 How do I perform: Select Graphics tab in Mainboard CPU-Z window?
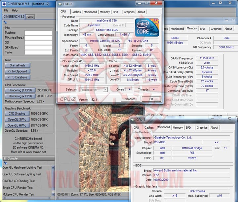pos(202,128)
